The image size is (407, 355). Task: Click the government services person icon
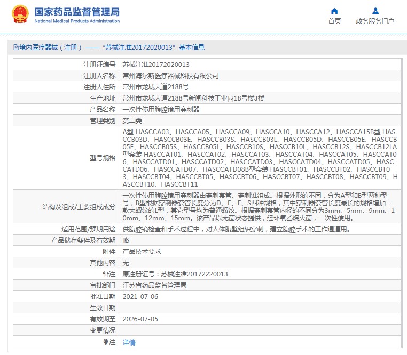[x=375, y=11]
